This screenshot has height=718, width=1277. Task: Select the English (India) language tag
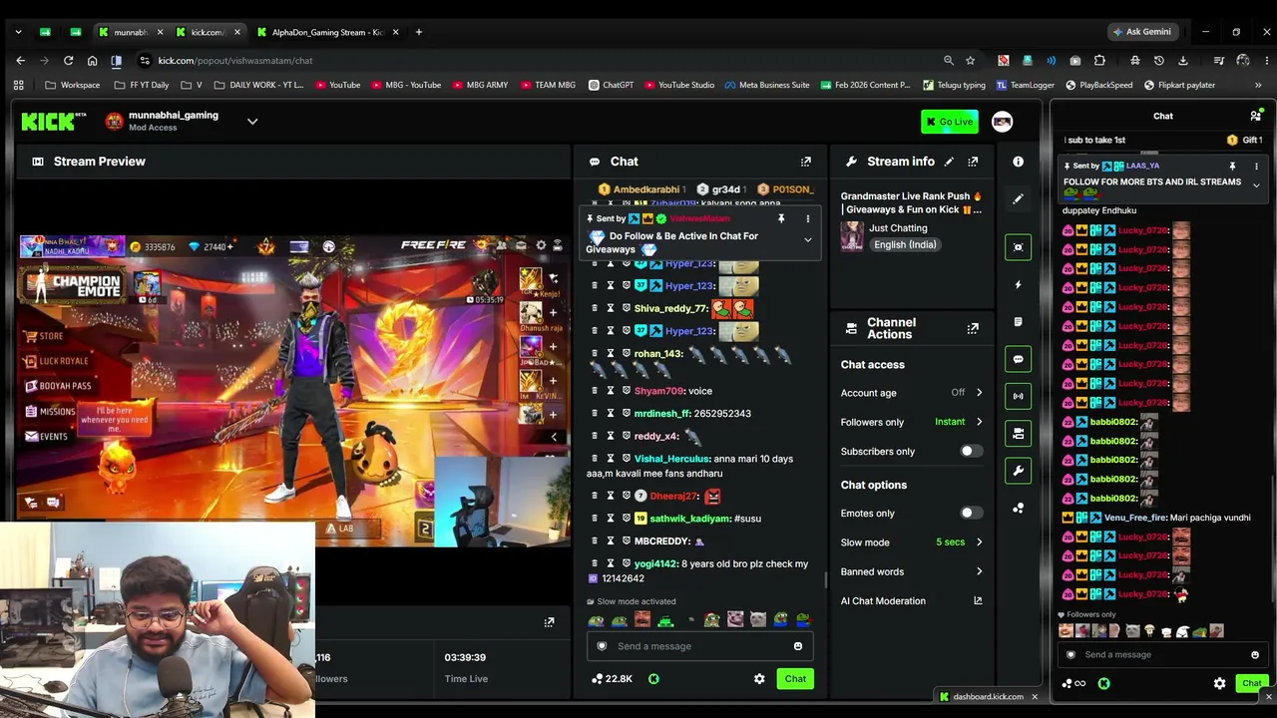905,245
